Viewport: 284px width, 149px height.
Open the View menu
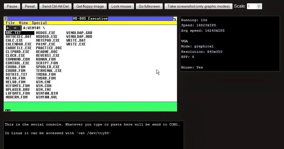(23, 23)
